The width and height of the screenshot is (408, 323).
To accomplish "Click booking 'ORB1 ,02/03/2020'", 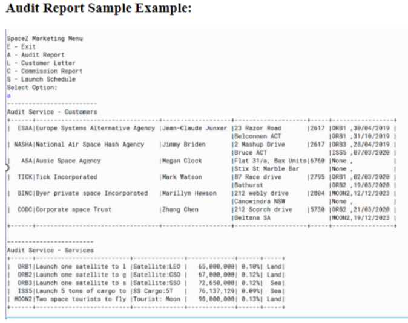I will [360, 177].
